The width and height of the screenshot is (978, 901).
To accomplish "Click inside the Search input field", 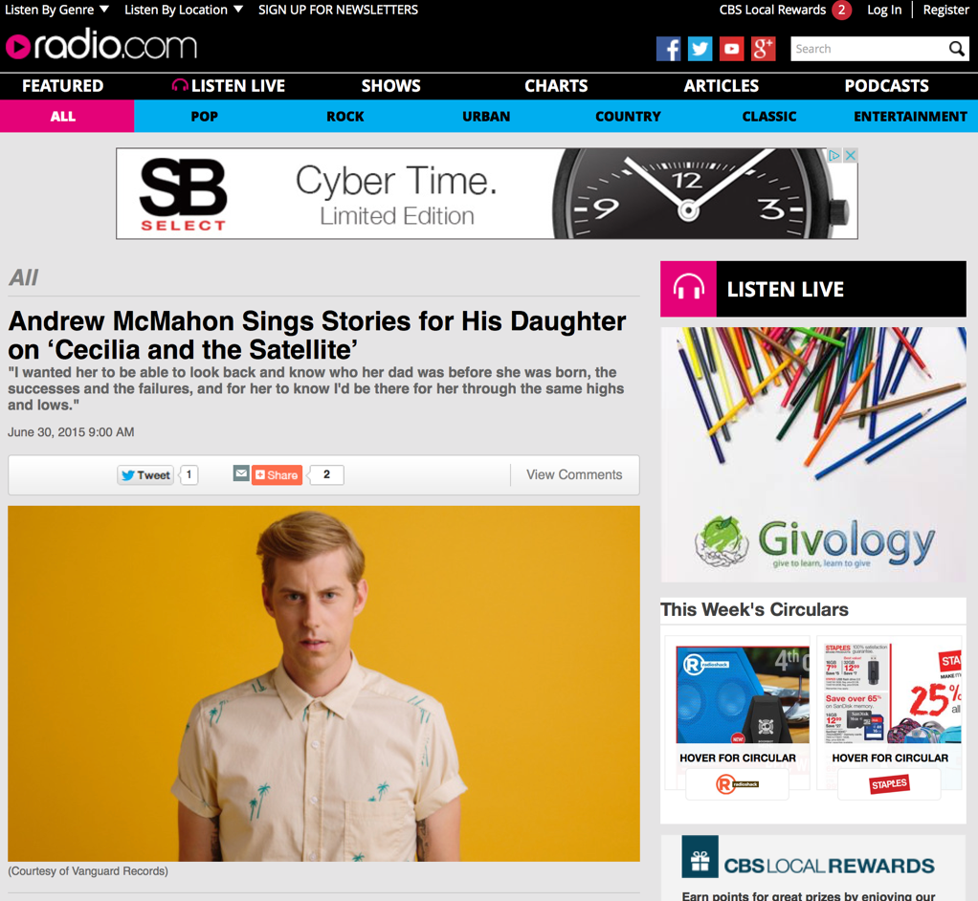I will tap(870, 49).
